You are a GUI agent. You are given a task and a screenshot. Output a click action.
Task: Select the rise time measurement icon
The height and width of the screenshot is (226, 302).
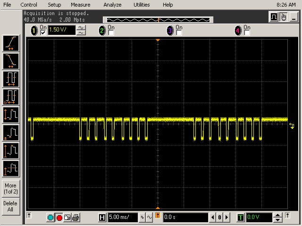(x=10, y=43)
